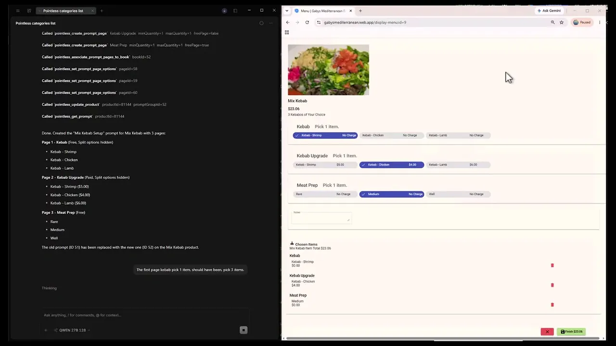Choose Rare meat prep
Viewport: 616px width, 346px height.
325,194
